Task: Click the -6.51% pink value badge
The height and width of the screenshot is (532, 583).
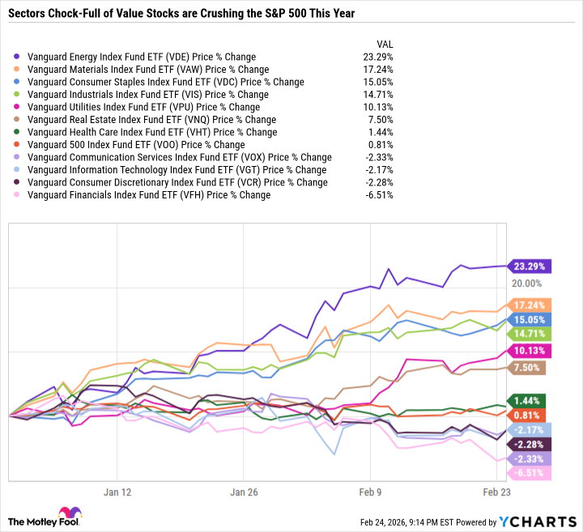Action: [529, 474]
